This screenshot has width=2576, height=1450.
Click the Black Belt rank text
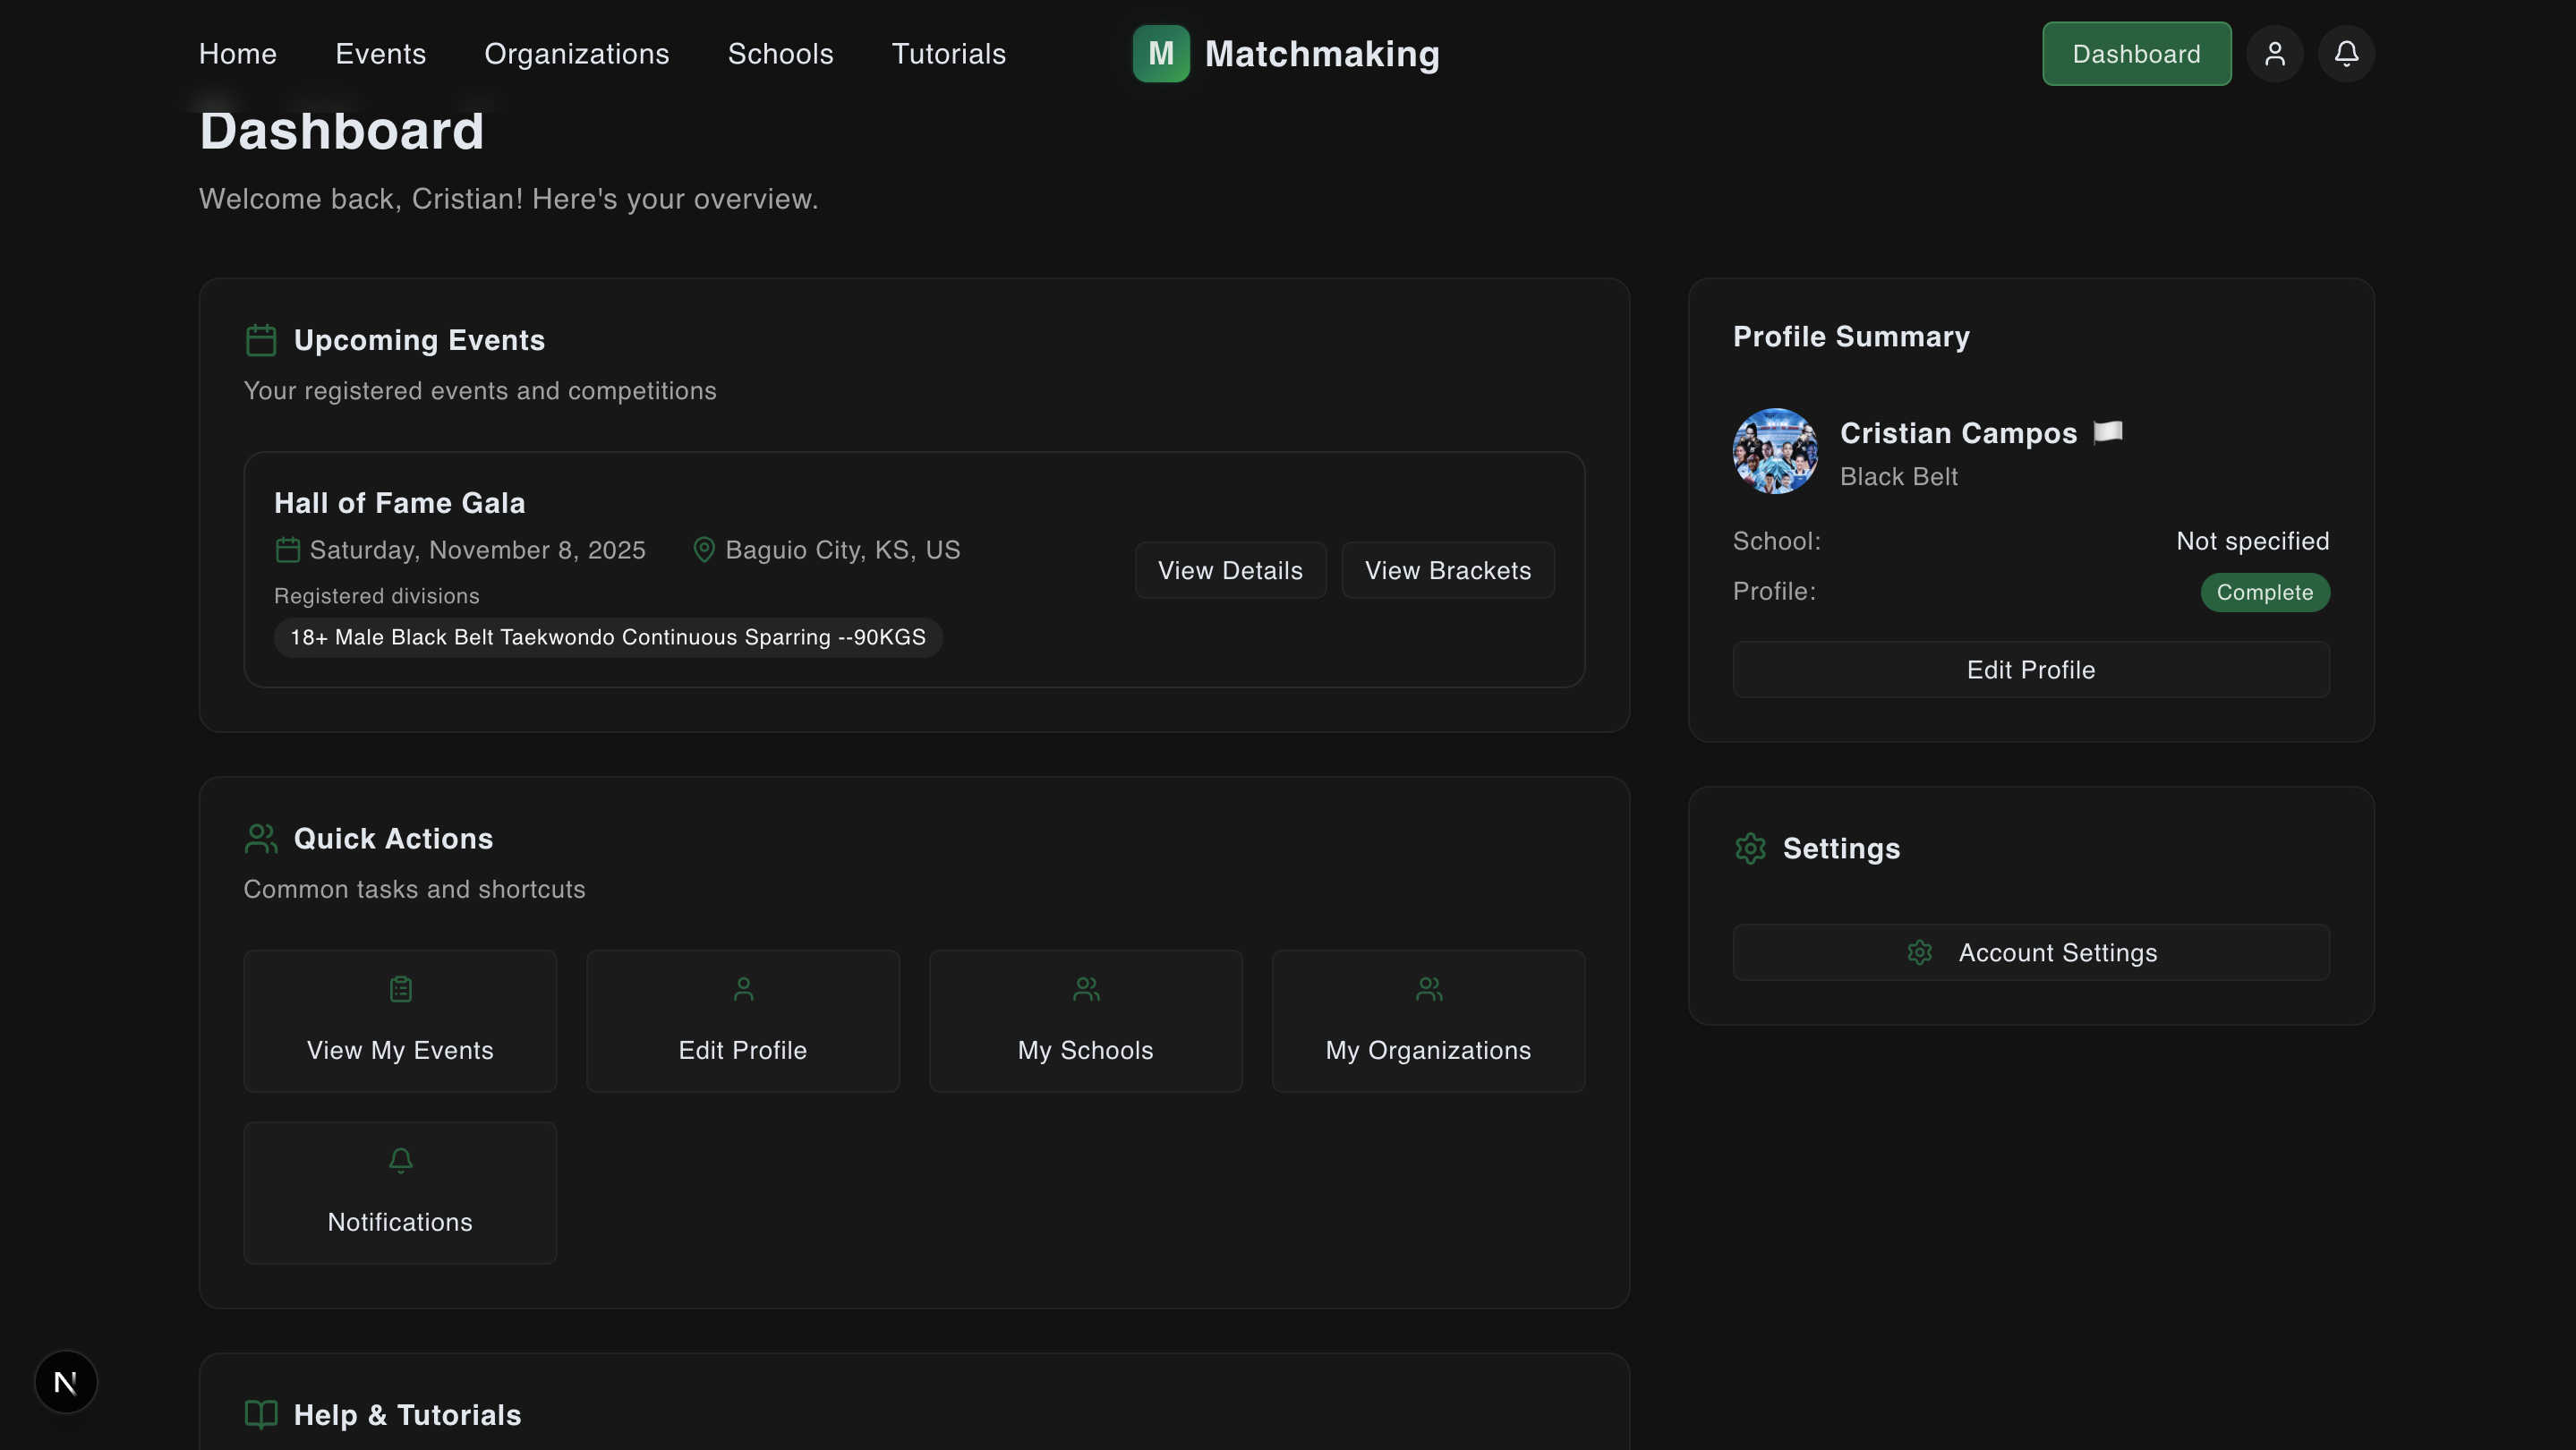tap(1899, 476)
